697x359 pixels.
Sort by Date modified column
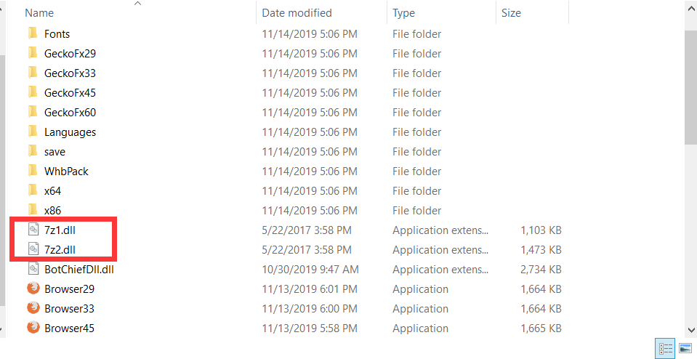(297, 13)
